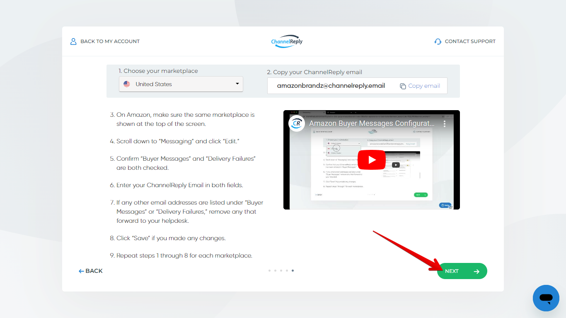566x318 pixels.
Task: Click the Copy email button text
Action: click(x=424, y=86)
